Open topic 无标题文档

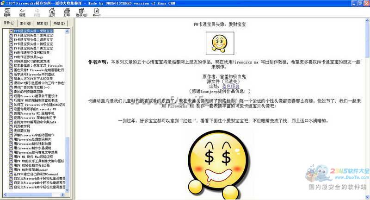point(22,131)
